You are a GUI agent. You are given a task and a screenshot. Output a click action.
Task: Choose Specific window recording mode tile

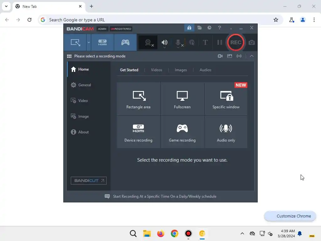pos(226,99)
